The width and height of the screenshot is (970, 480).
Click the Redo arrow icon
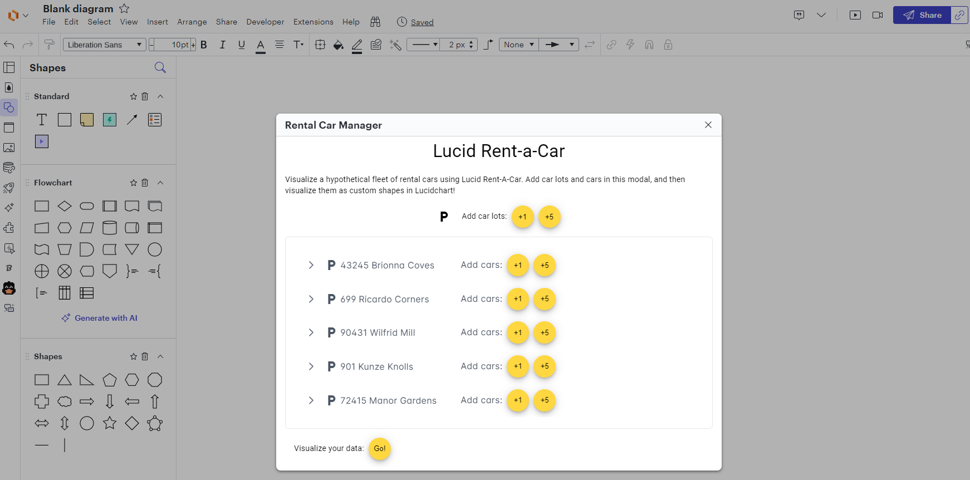(28, 45)
